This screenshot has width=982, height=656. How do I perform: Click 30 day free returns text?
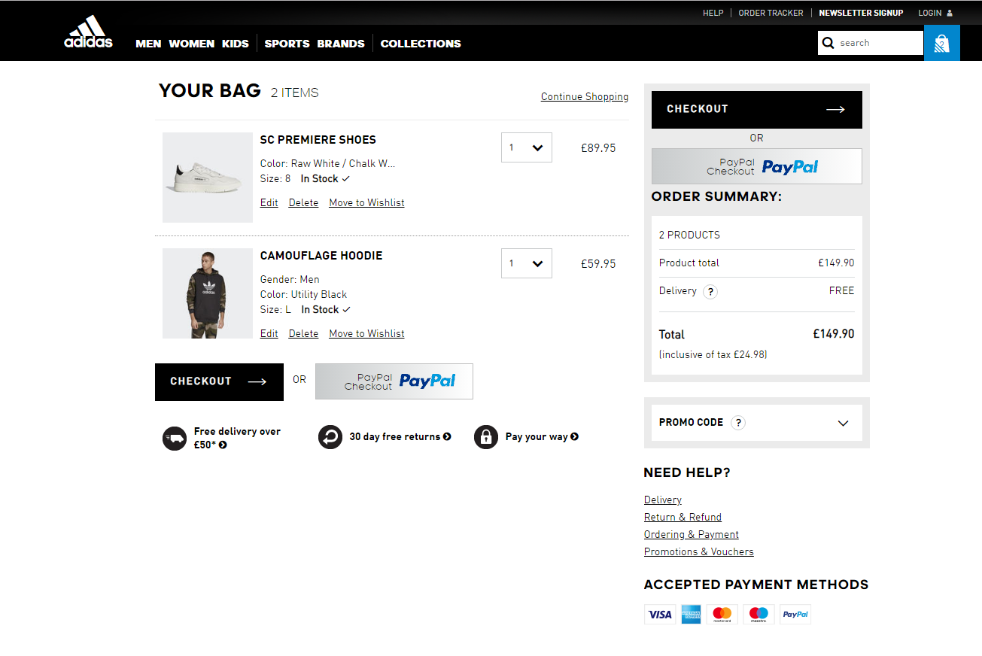[395, 437]
